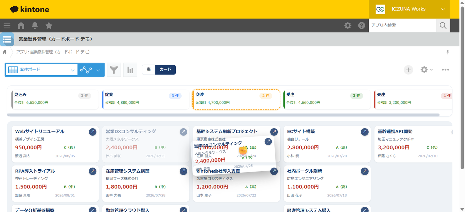Open the help question mark icon
465x212 pixels.
(362, 26)
